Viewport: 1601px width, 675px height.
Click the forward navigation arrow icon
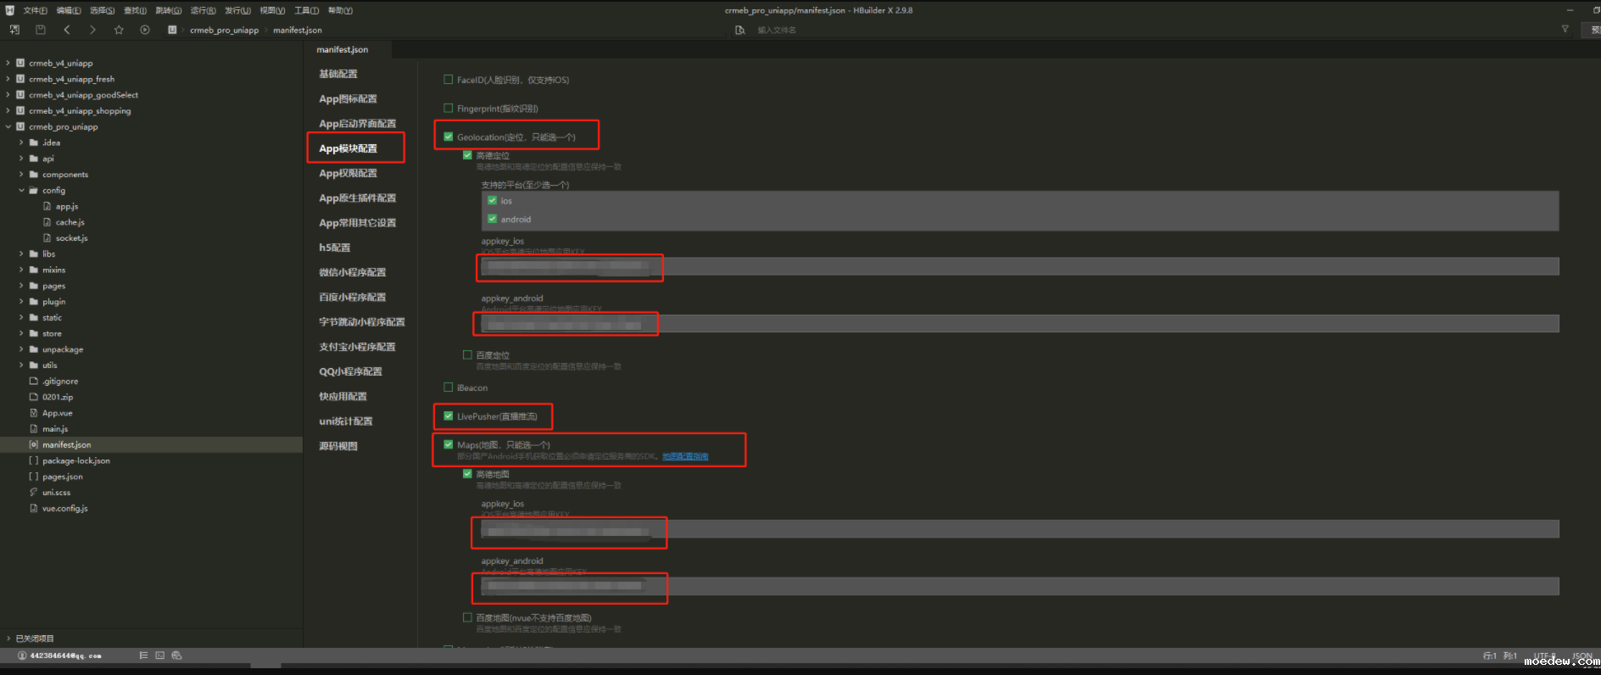point(92,30)
